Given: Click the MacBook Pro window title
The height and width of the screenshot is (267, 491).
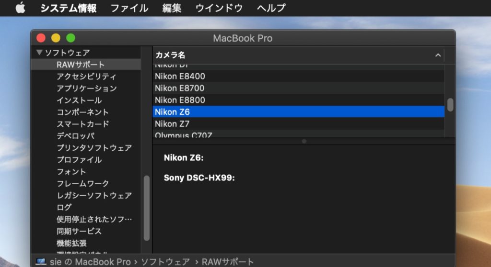Looking at the screenshot, I should coord(243,38).
